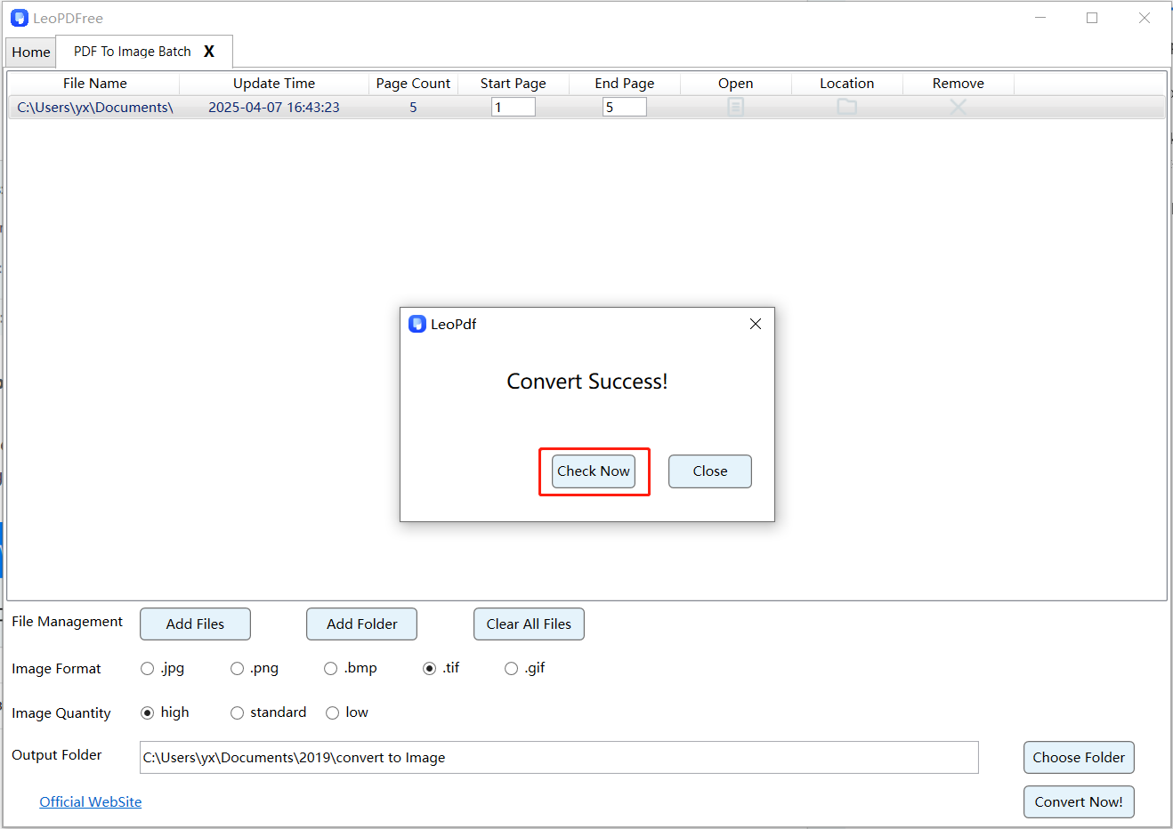This screenshot has height=829, width=1173.
Task: Select the .gif image format
Action: (x=512, y=669)
